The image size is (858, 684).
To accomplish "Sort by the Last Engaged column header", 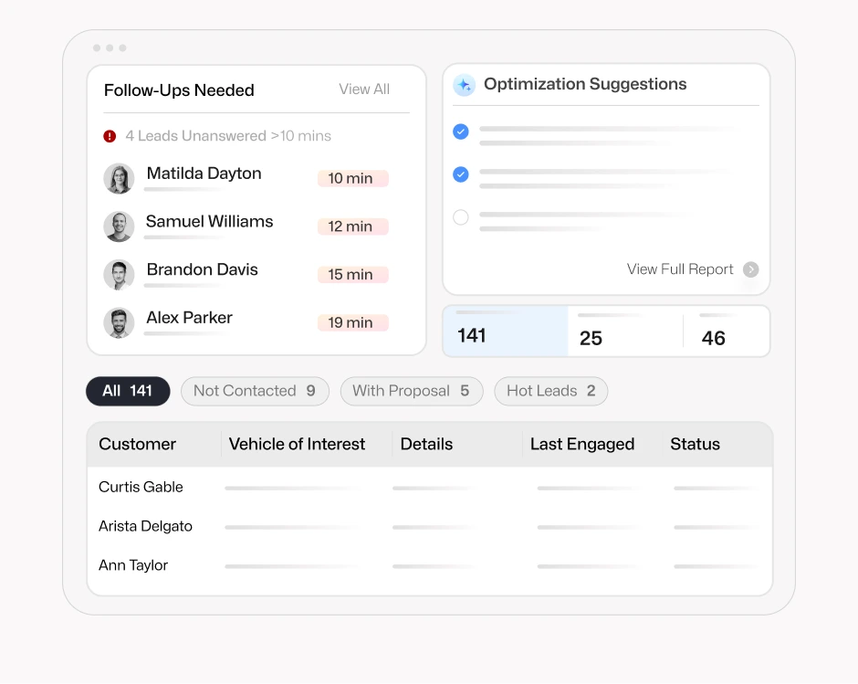I will pyautogui.click(x=582, y=444).
